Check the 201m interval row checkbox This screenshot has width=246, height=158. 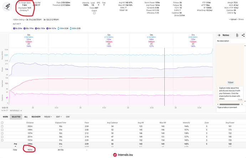tap(2, 137)
